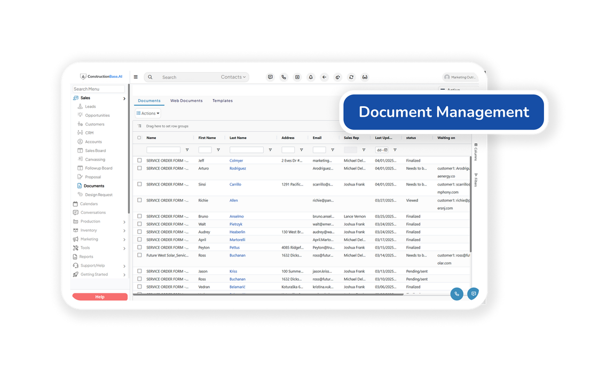Open the Belamarić last name link
Viewport: 614px width, 375px height.
click(237, 287)
